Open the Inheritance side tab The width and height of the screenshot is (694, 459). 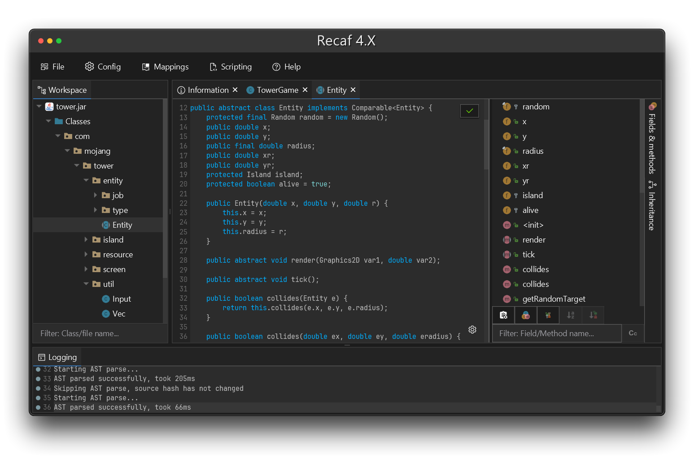click(x=652, y=206)
